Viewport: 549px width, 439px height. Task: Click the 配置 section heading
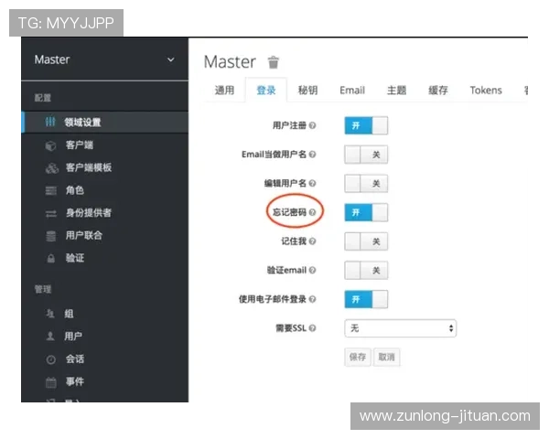coord(43,98)
